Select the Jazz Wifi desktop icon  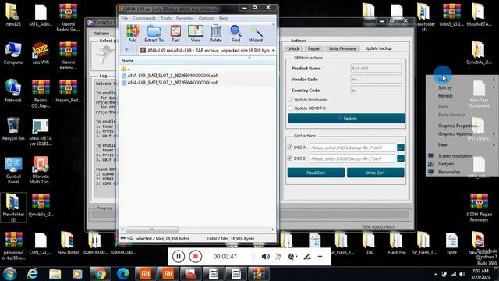point(41,53)
